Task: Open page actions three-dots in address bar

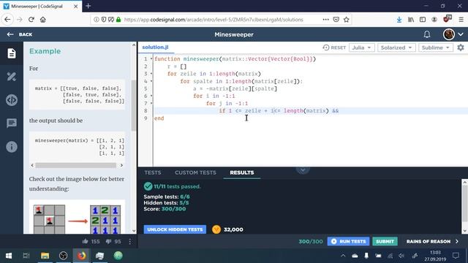Action: (x=325, y=20)
